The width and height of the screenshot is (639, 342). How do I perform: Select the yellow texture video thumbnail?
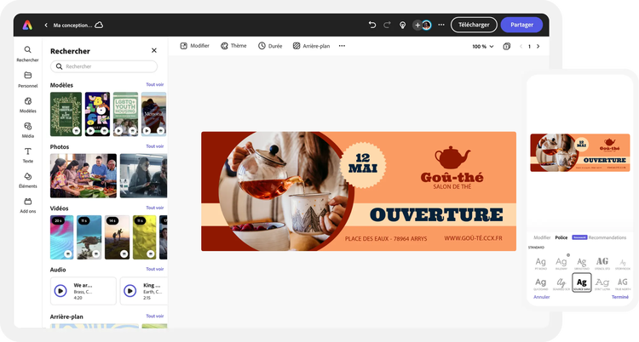(x=144, y=237)
